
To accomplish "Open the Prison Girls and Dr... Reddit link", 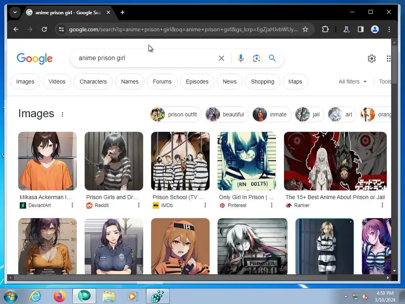I will pos(112,197).
